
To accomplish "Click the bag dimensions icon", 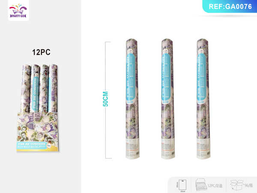I will [x=182, y=185].
